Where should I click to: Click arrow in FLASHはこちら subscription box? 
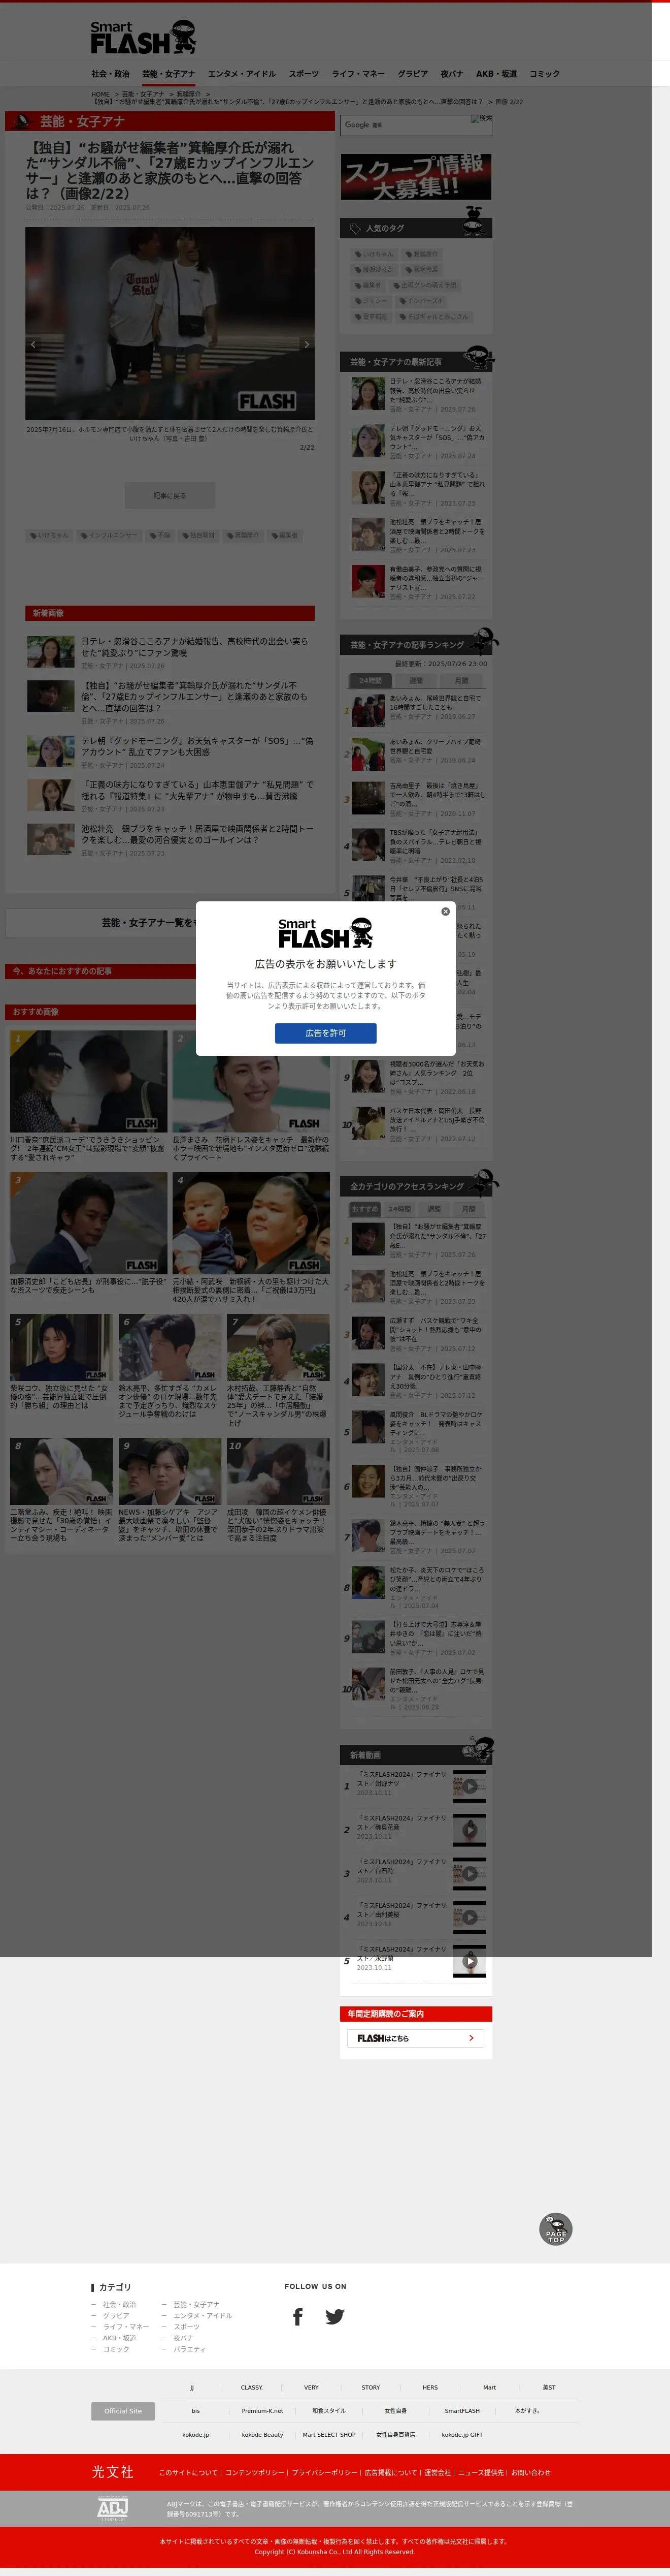coord(472,2038)
